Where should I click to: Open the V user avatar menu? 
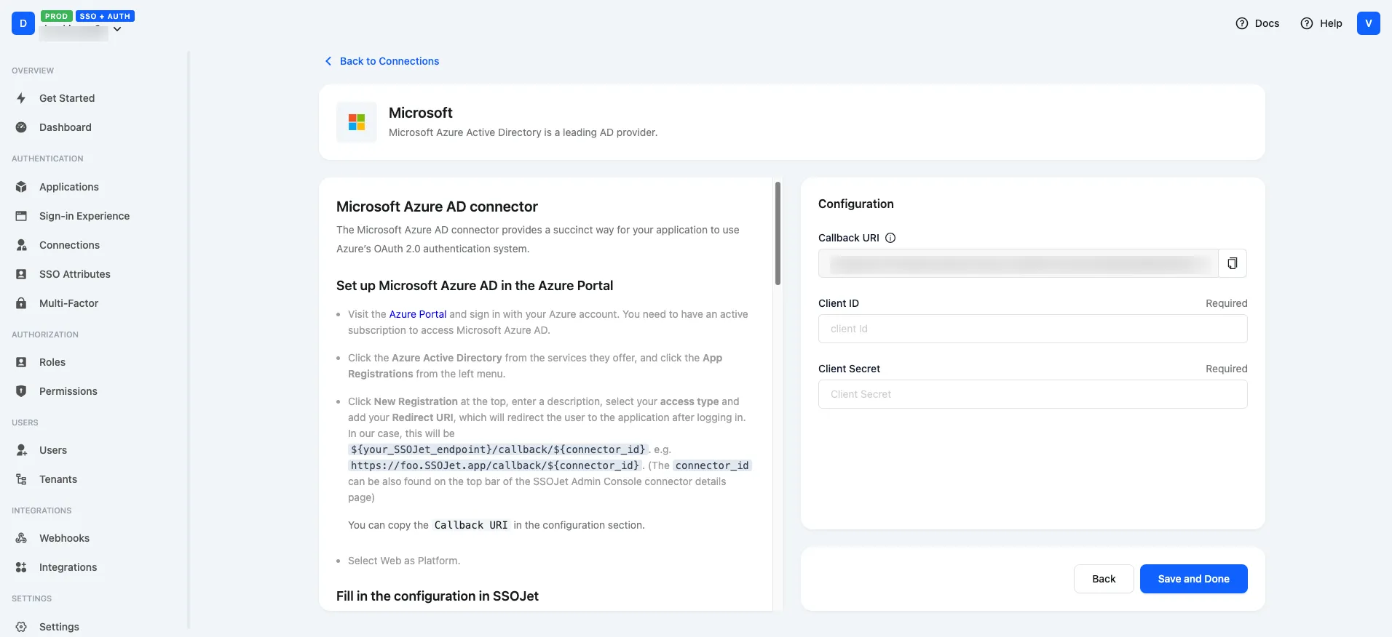(x=1369, y=23)
